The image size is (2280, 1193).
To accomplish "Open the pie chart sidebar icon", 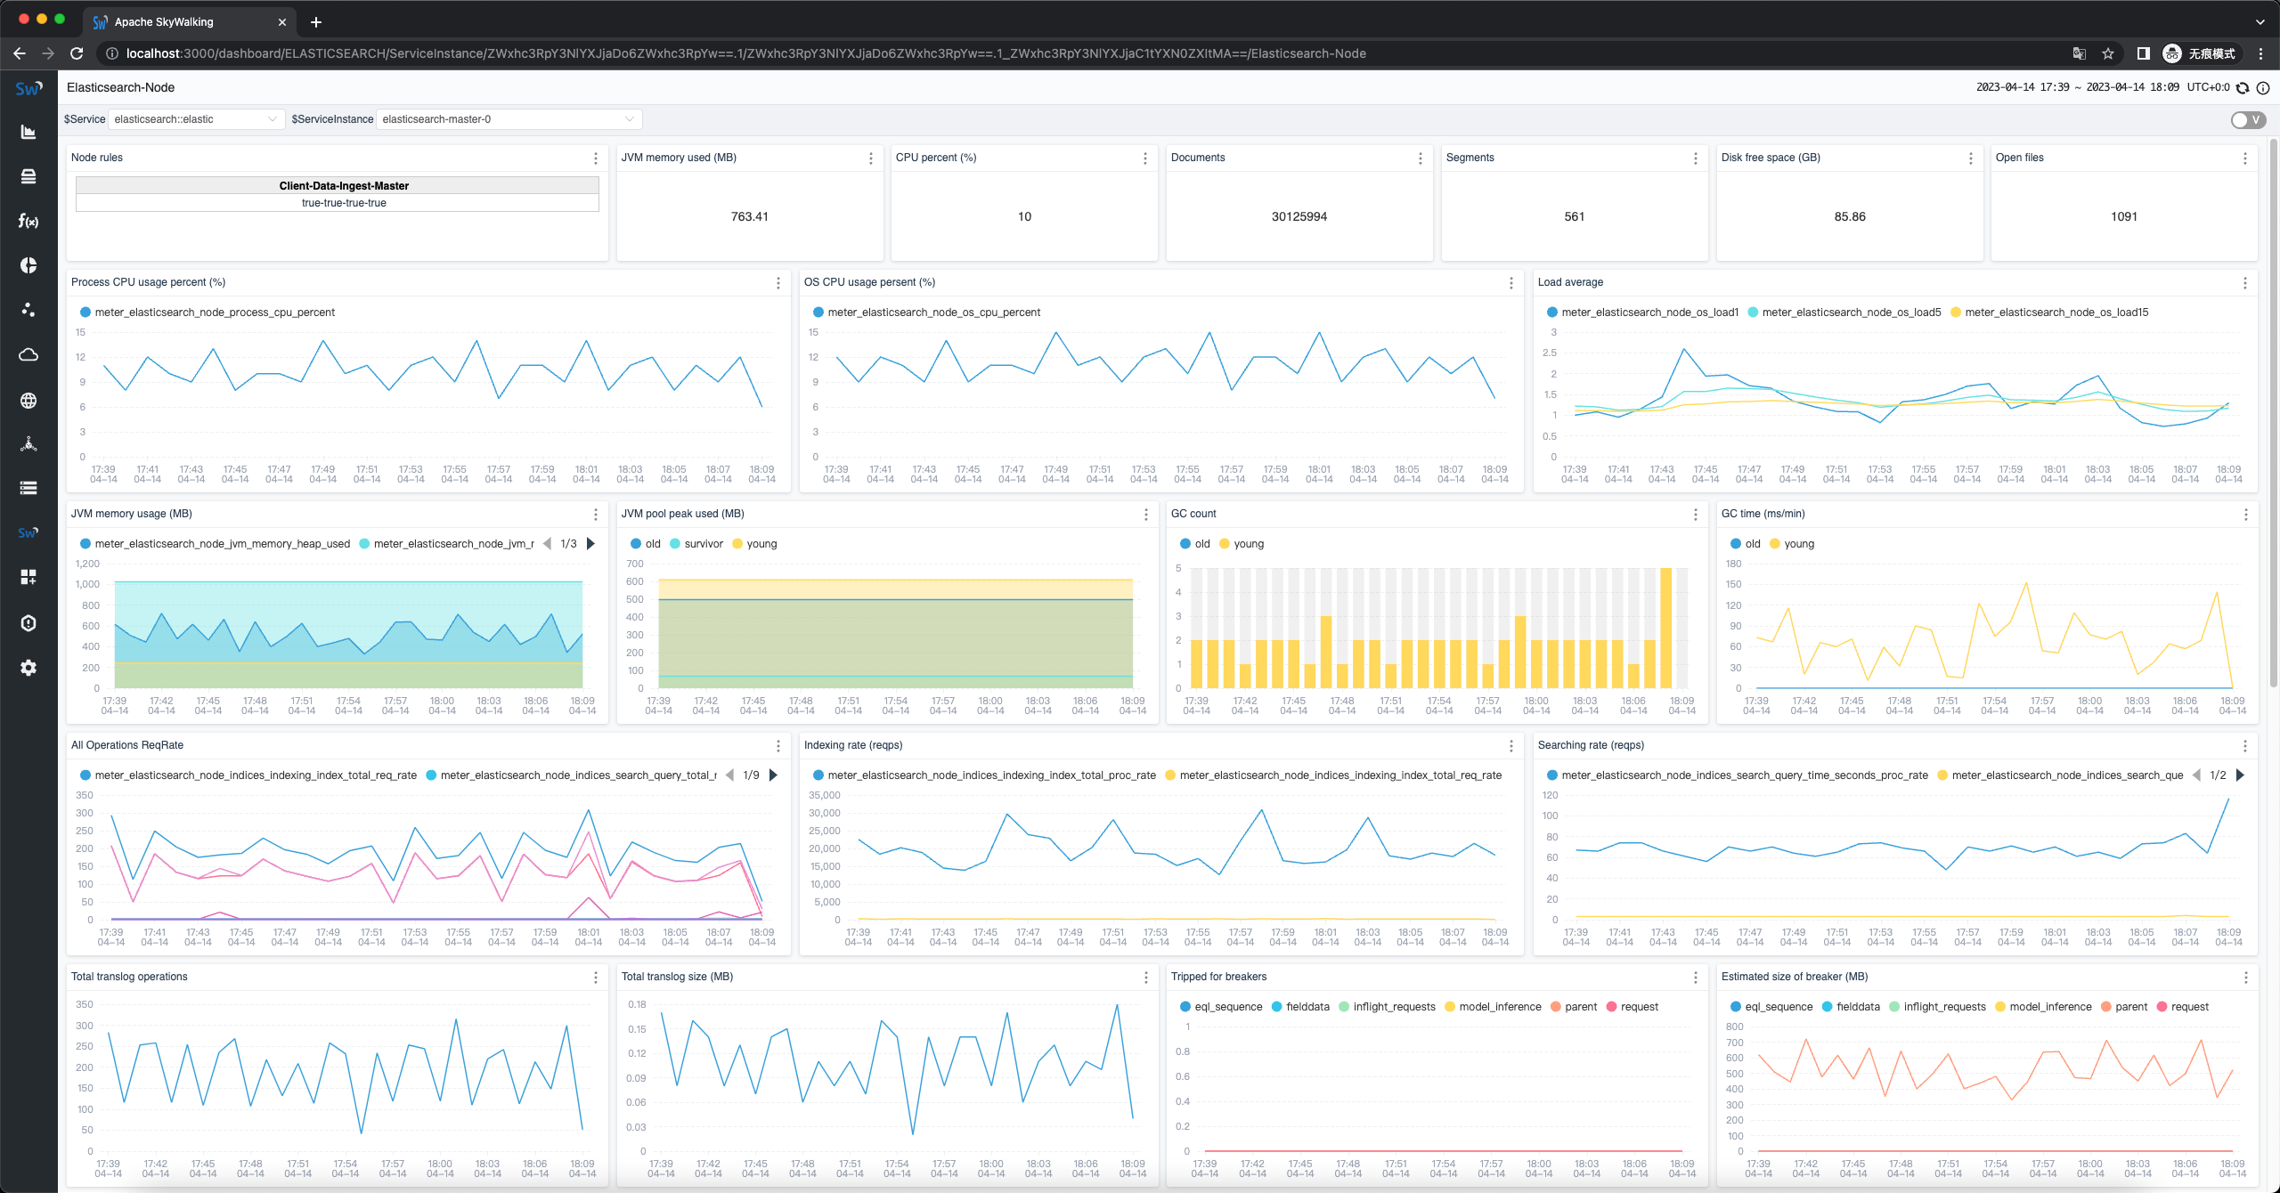I will [28, 265].
